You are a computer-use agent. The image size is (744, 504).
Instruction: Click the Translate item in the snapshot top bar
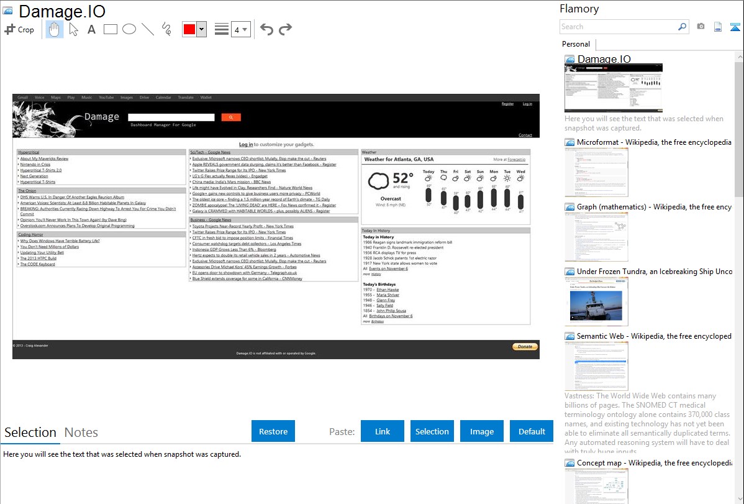click(186, 98)
